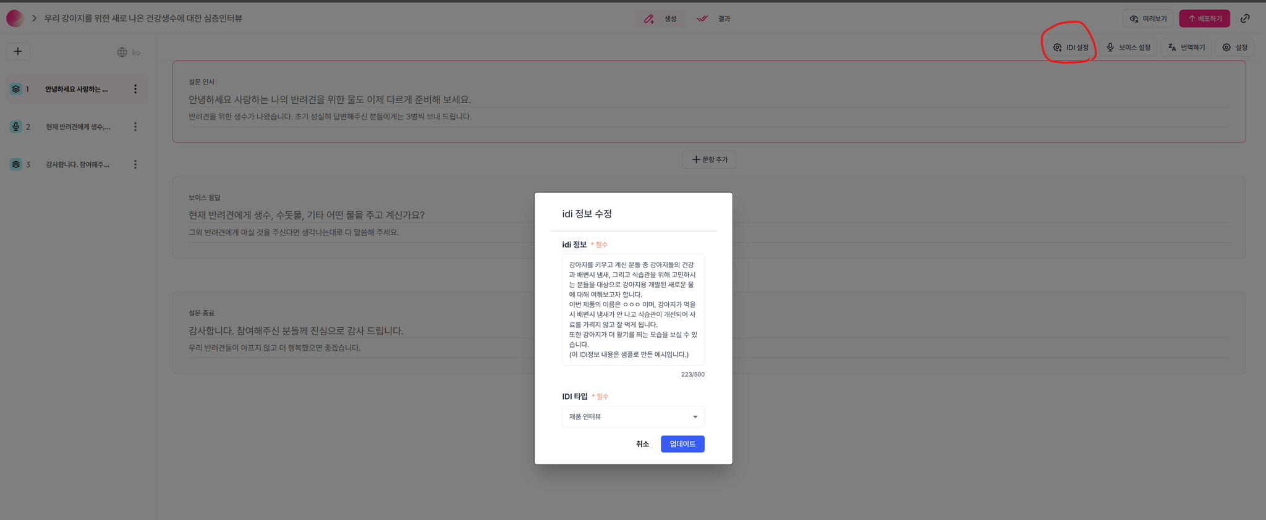Click 취소 to cancel the dialog
Screen dimensions: 1266x520
[642, 444]
